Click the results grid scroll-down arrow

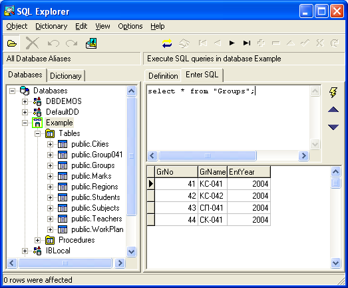click(335, 263)
